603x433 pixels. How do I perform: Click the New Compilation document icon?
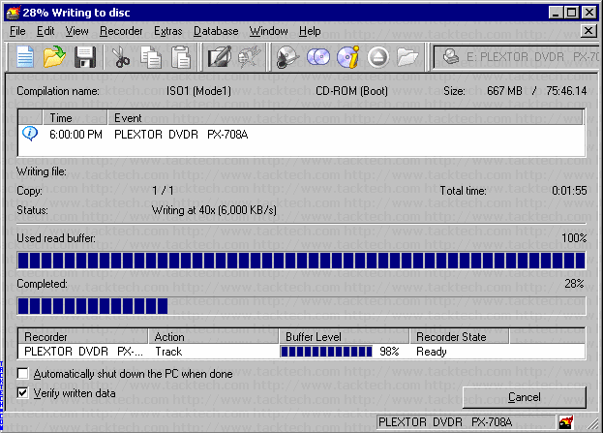pos(25,57)
